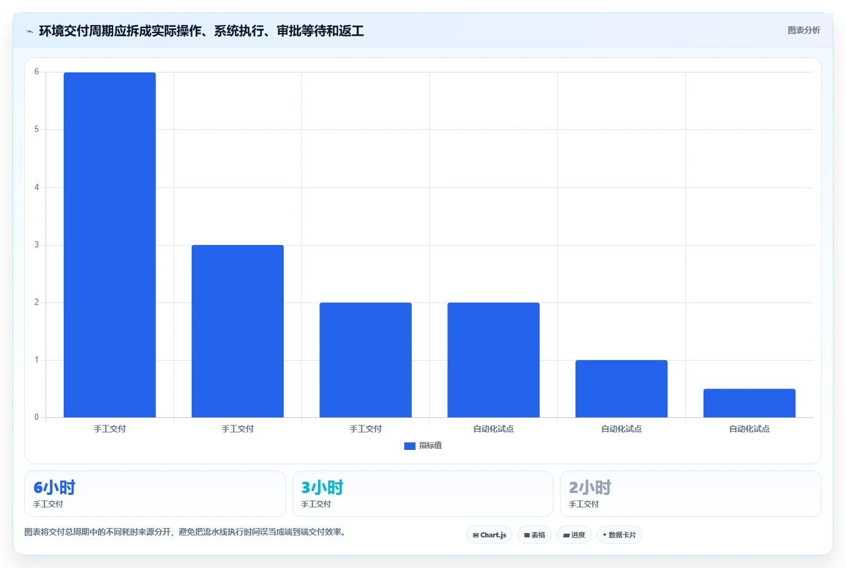846x568 pixels.
Task: Click the 数据卡片 tag chip
Action: [619, 535]
